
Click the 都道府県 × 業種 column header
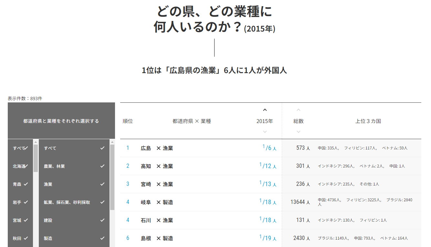[x=192, y=121]
